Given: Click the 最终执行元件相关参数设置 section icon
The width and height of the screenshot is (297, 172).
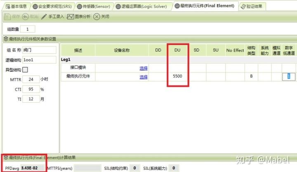Looking at the screenshot, I should pos(6,39).
